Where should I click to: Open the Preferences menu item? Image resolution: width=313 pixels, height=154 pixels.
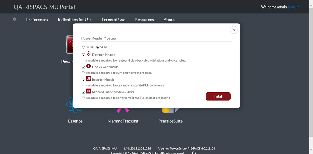click(x=37, y=20)
